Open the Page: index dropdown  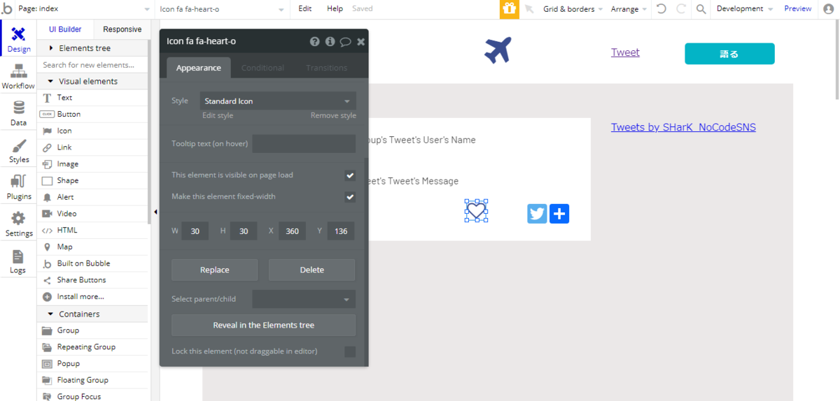84,9
